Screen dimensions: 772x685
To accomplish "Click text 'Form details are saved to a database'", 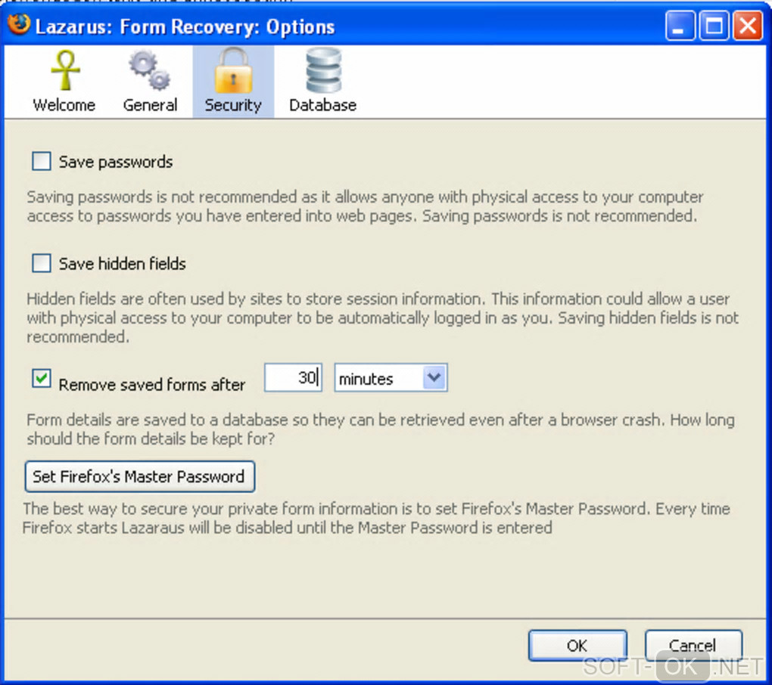I will pyautogui.click(x=157, y=420).
